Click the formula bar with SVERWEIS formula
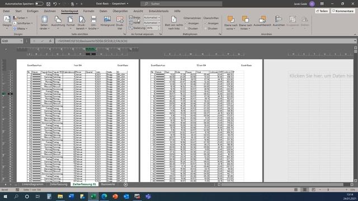Image resolution: width=358 pixels, height=201 pixels. pyautogui.click(x=204, y=41)
